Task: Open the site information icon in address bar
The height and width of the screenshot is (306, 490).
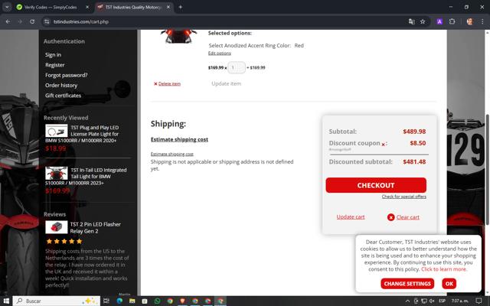Action: pyautogui.click(x=47, y=21)
